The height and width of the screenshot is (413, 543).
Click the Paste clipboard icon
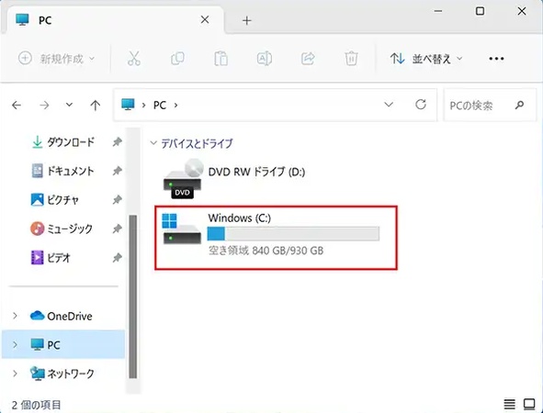(221, 59)
